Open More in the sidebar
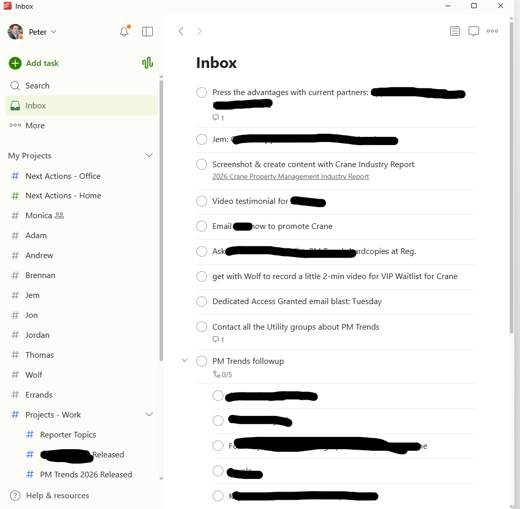Screen dimensions: 520x509 [82, 125]
